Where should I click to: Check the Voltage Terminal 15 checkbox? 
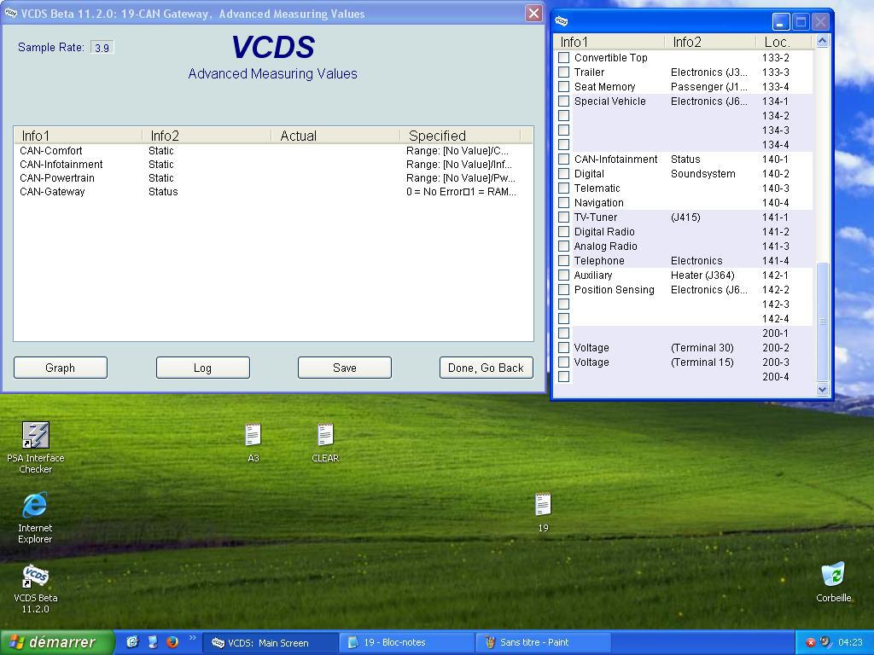tap(563, 362)
